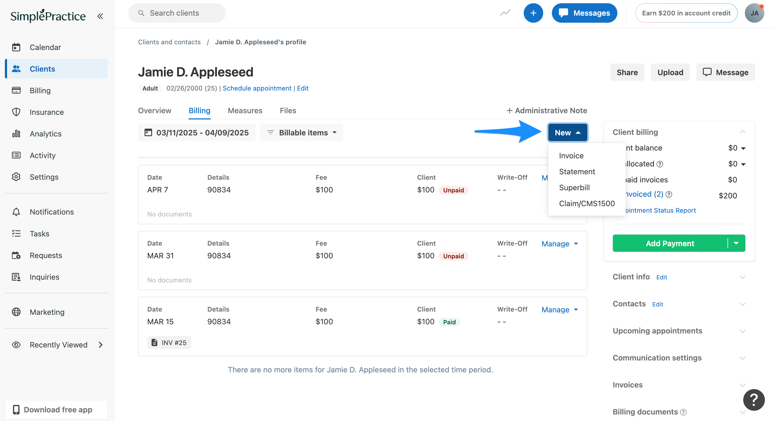The width and height of the screenshot is (773, 421).
Task: Open Tasks checklist icon
Action: pyautogui.click(x=16, y=233)
